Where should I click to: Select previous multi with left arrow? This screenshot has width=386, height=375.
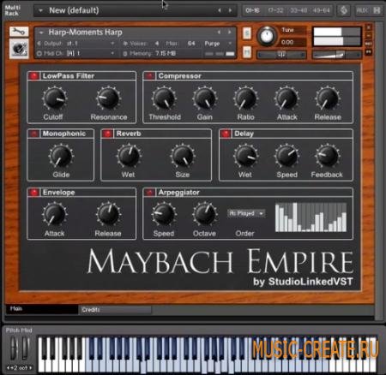220,10
